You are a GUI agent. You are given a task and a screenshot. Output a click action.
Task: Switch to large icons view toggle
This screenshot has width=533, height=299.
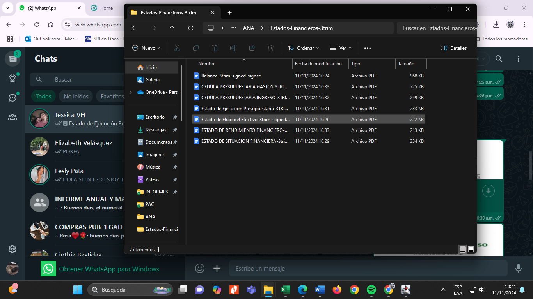(471, 249)
